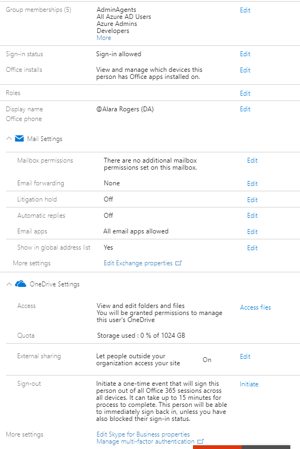Screen dimensions: 300x449
Task: Click external link icon beside Edit Exchange properties
Action: (x=178, y=263)
